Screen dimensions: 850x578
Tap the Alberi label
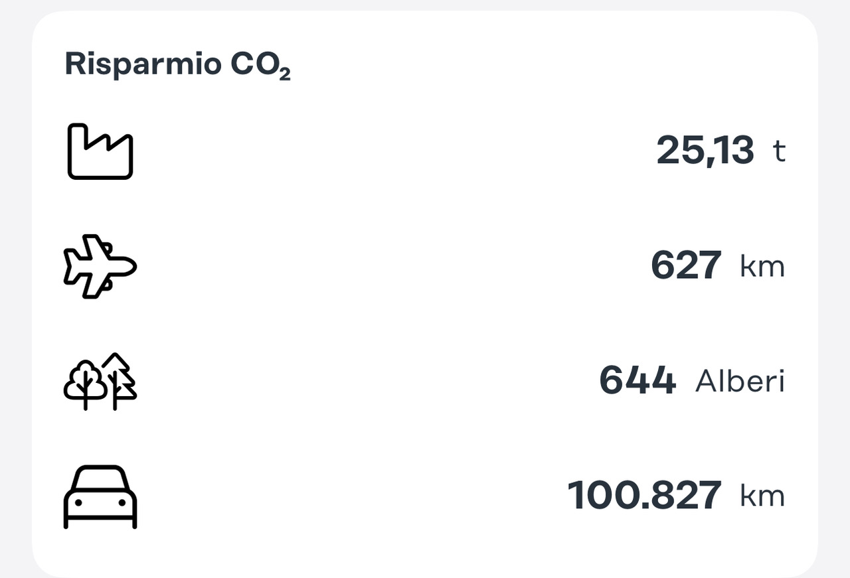[740, 382]
